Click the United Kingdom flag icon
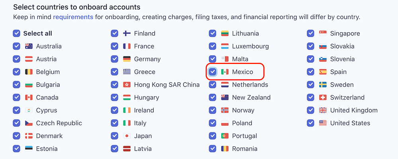The height and width of the screenshot is (159, 398). (x=323, y=110)
